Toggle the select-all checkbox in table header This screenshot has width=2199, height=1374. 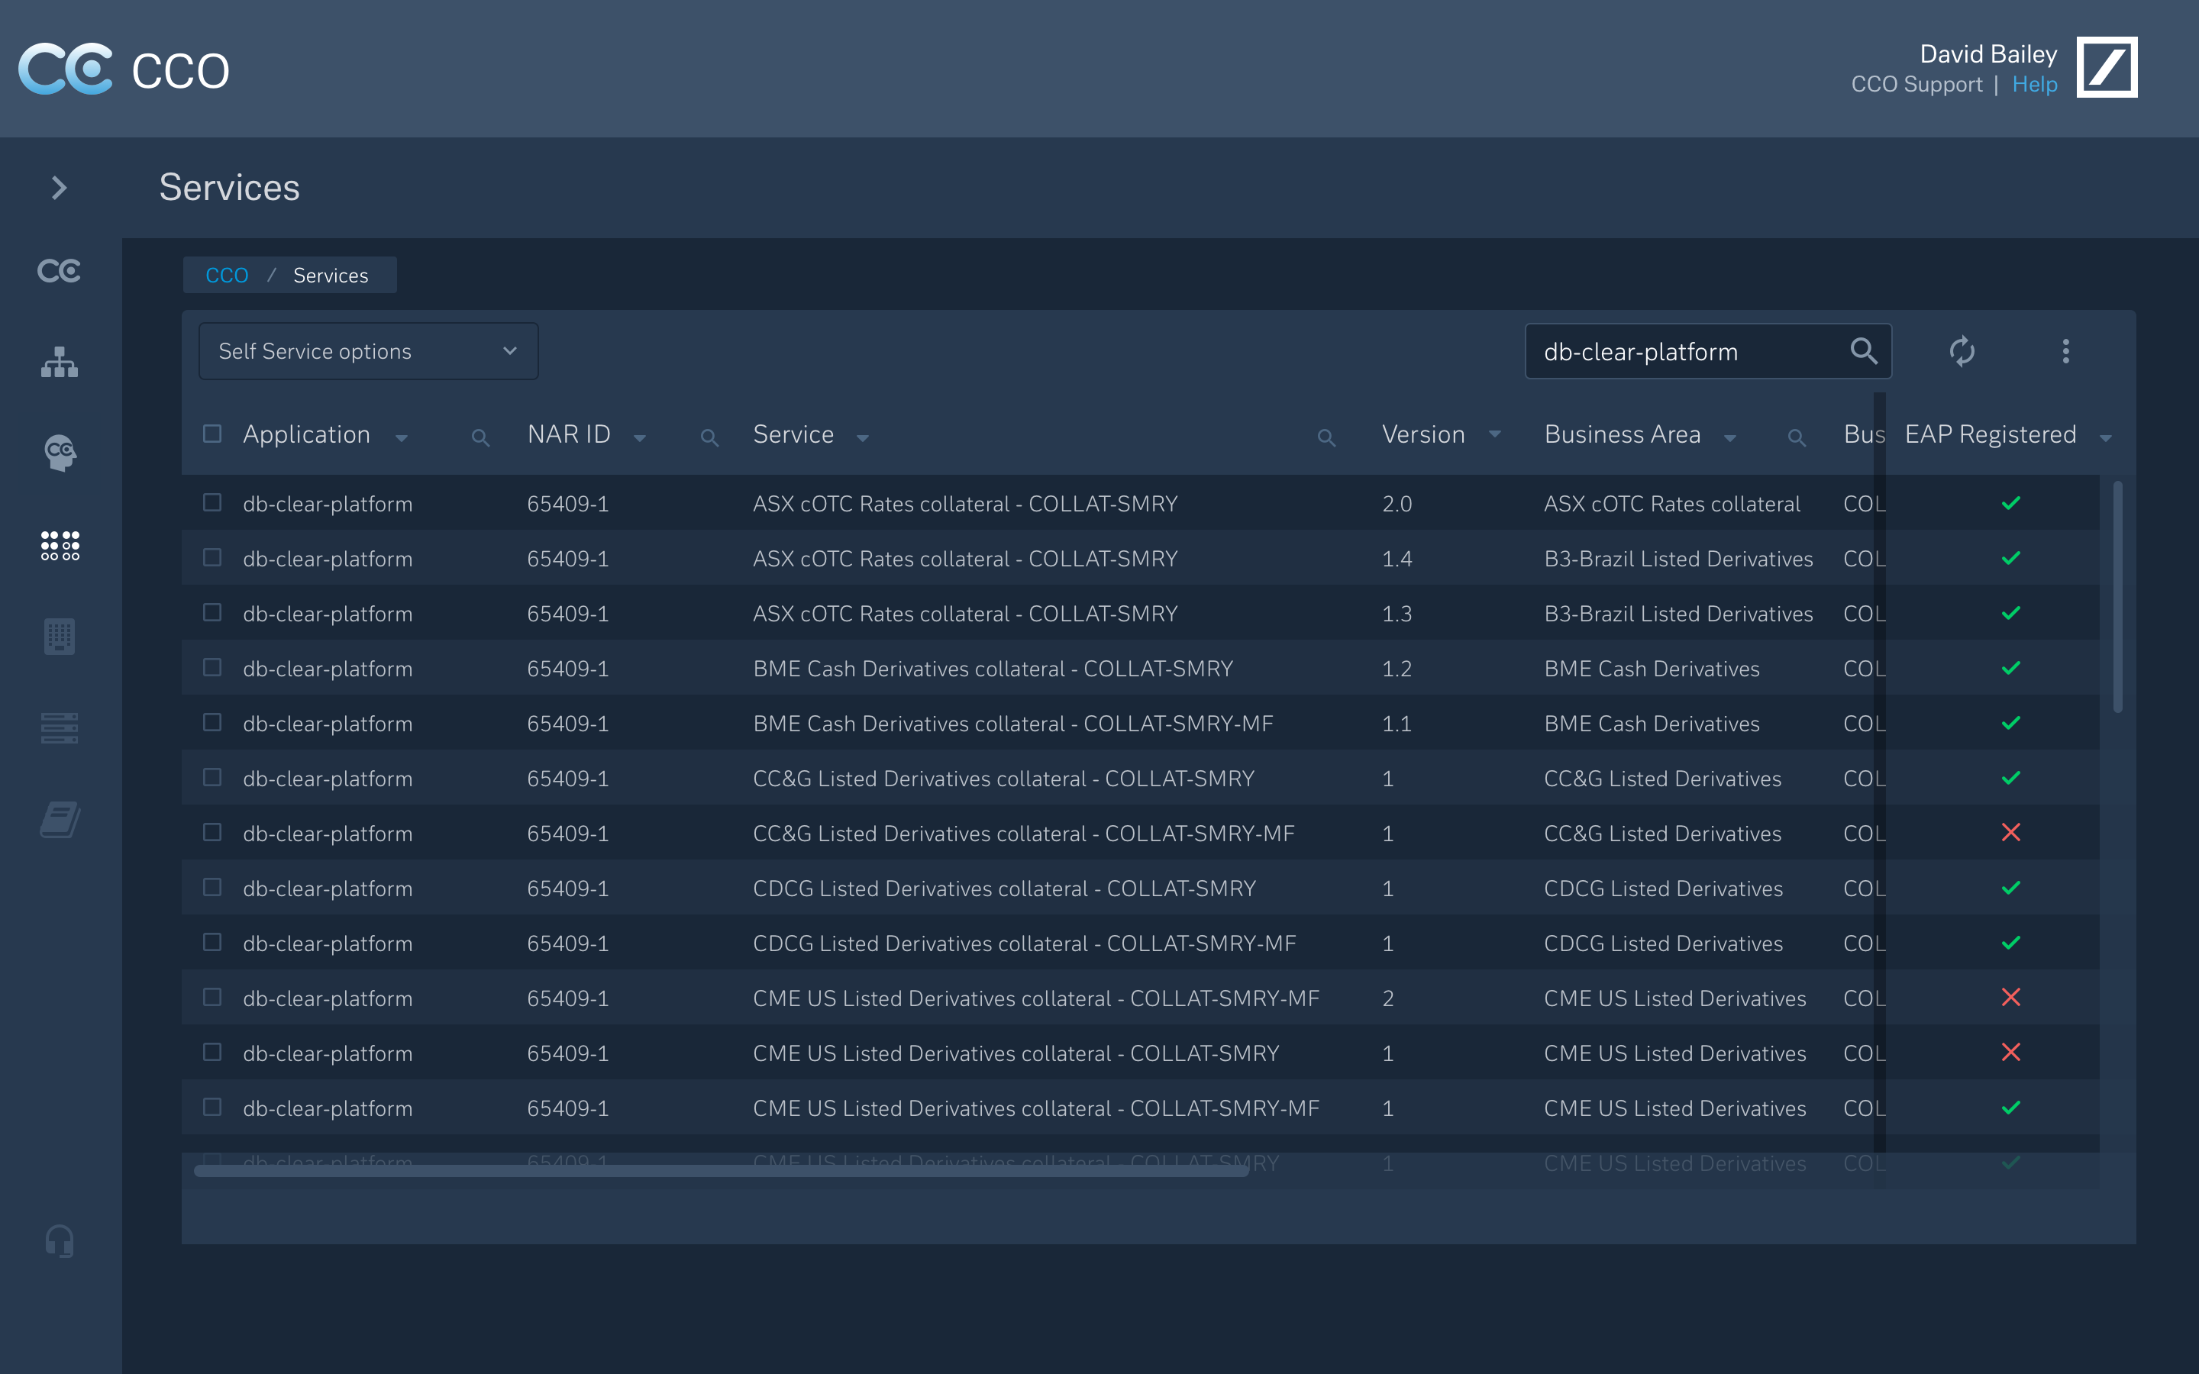(x=212, y=434)
